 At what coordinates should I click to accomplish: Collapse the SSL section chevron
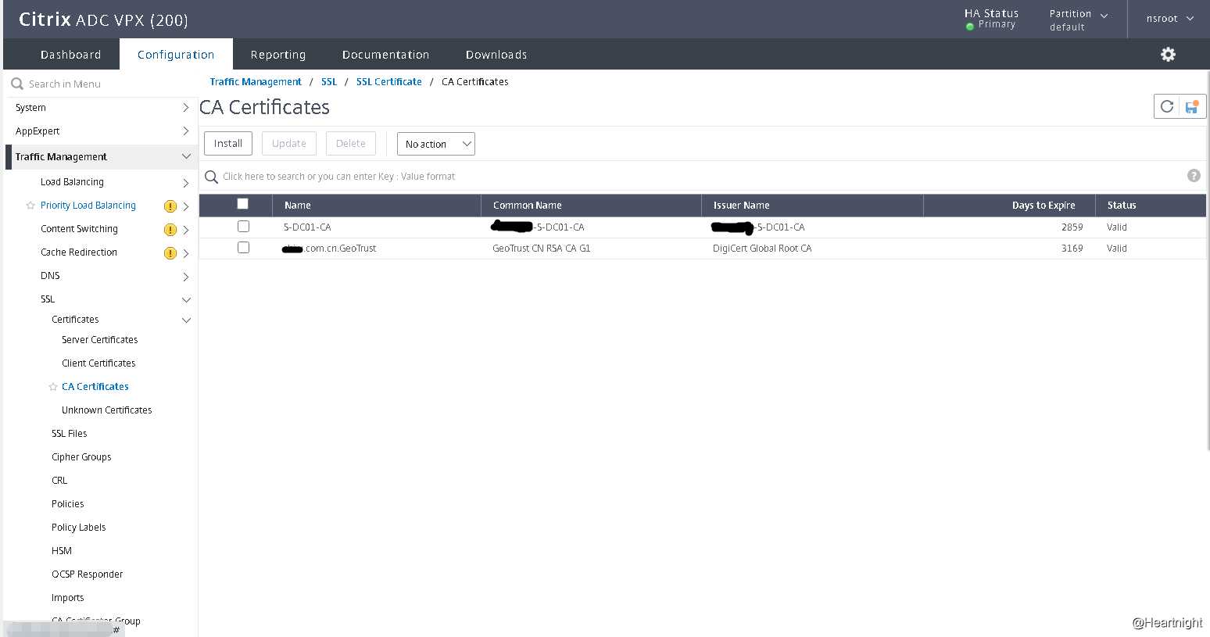[x=186, y=299]
